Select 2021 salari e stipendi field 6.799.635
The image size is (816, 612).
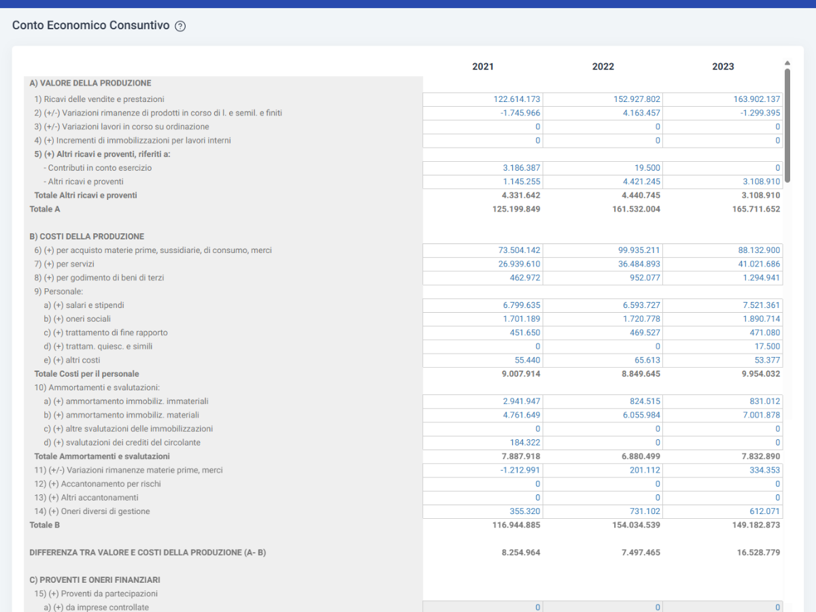[483, 305]
